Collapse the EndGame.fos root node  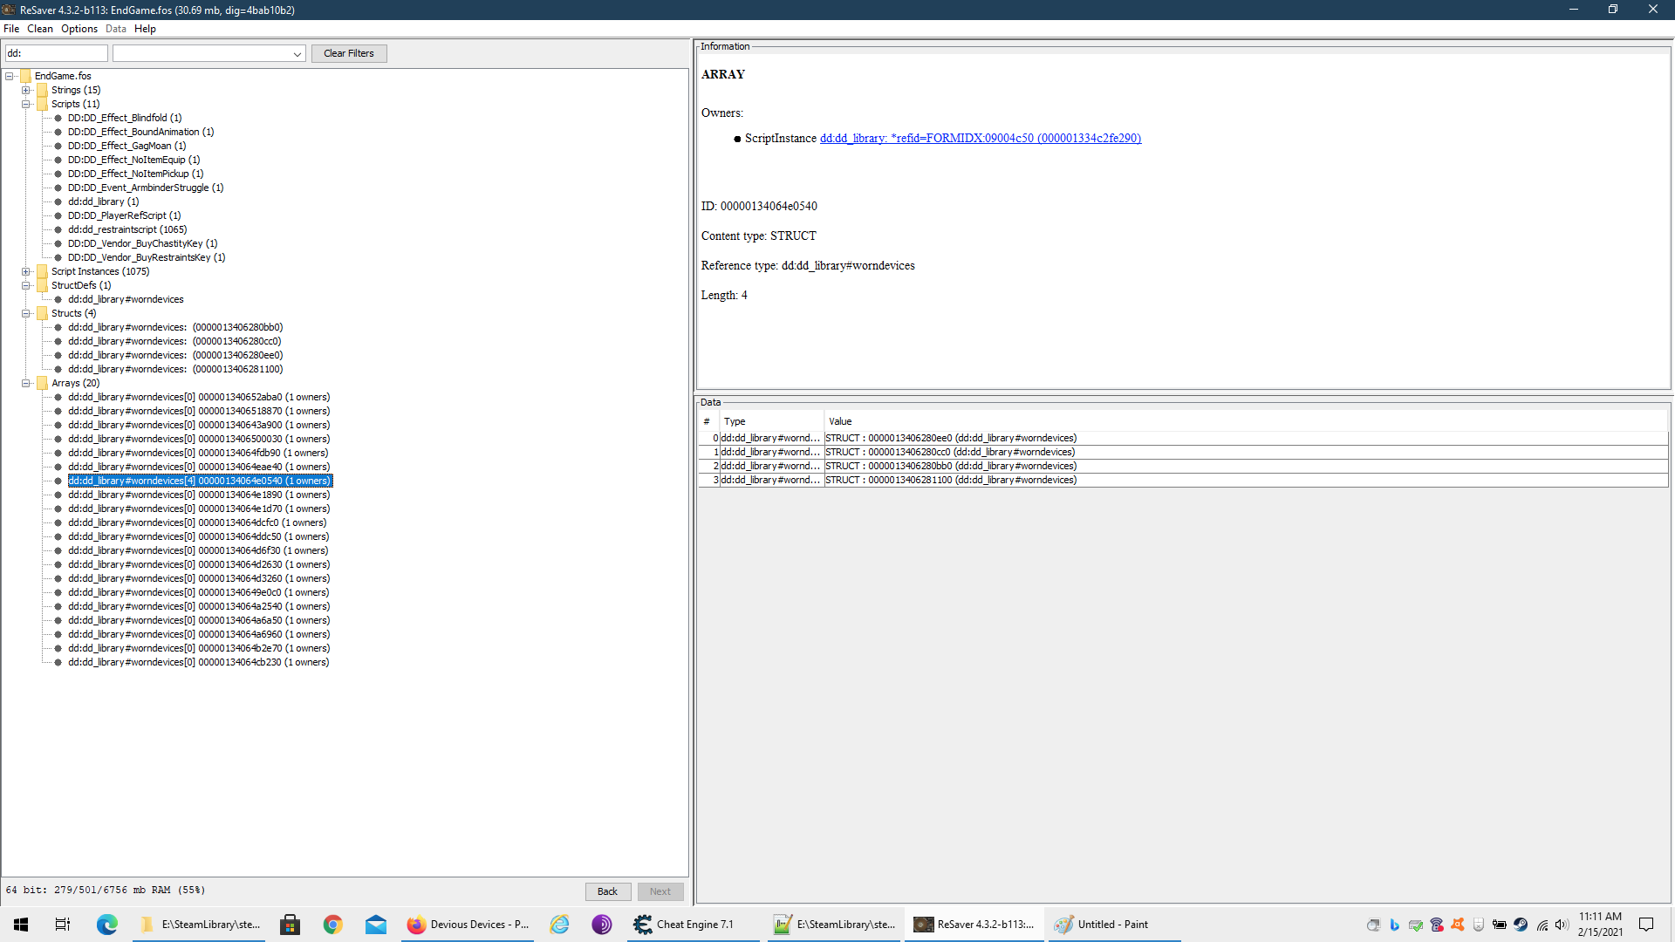click(x=10, y=76)
